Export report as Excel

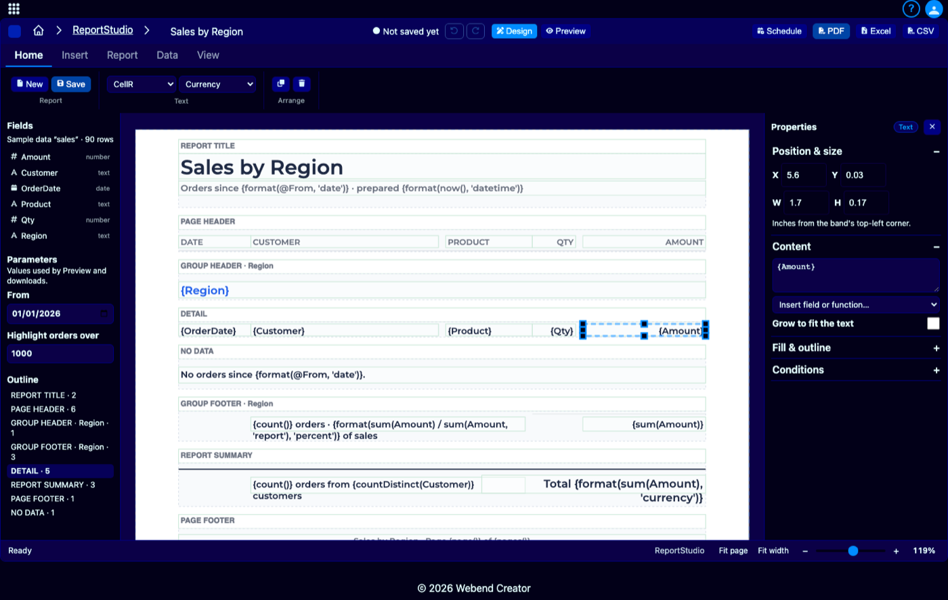click(x=876, y=31)
